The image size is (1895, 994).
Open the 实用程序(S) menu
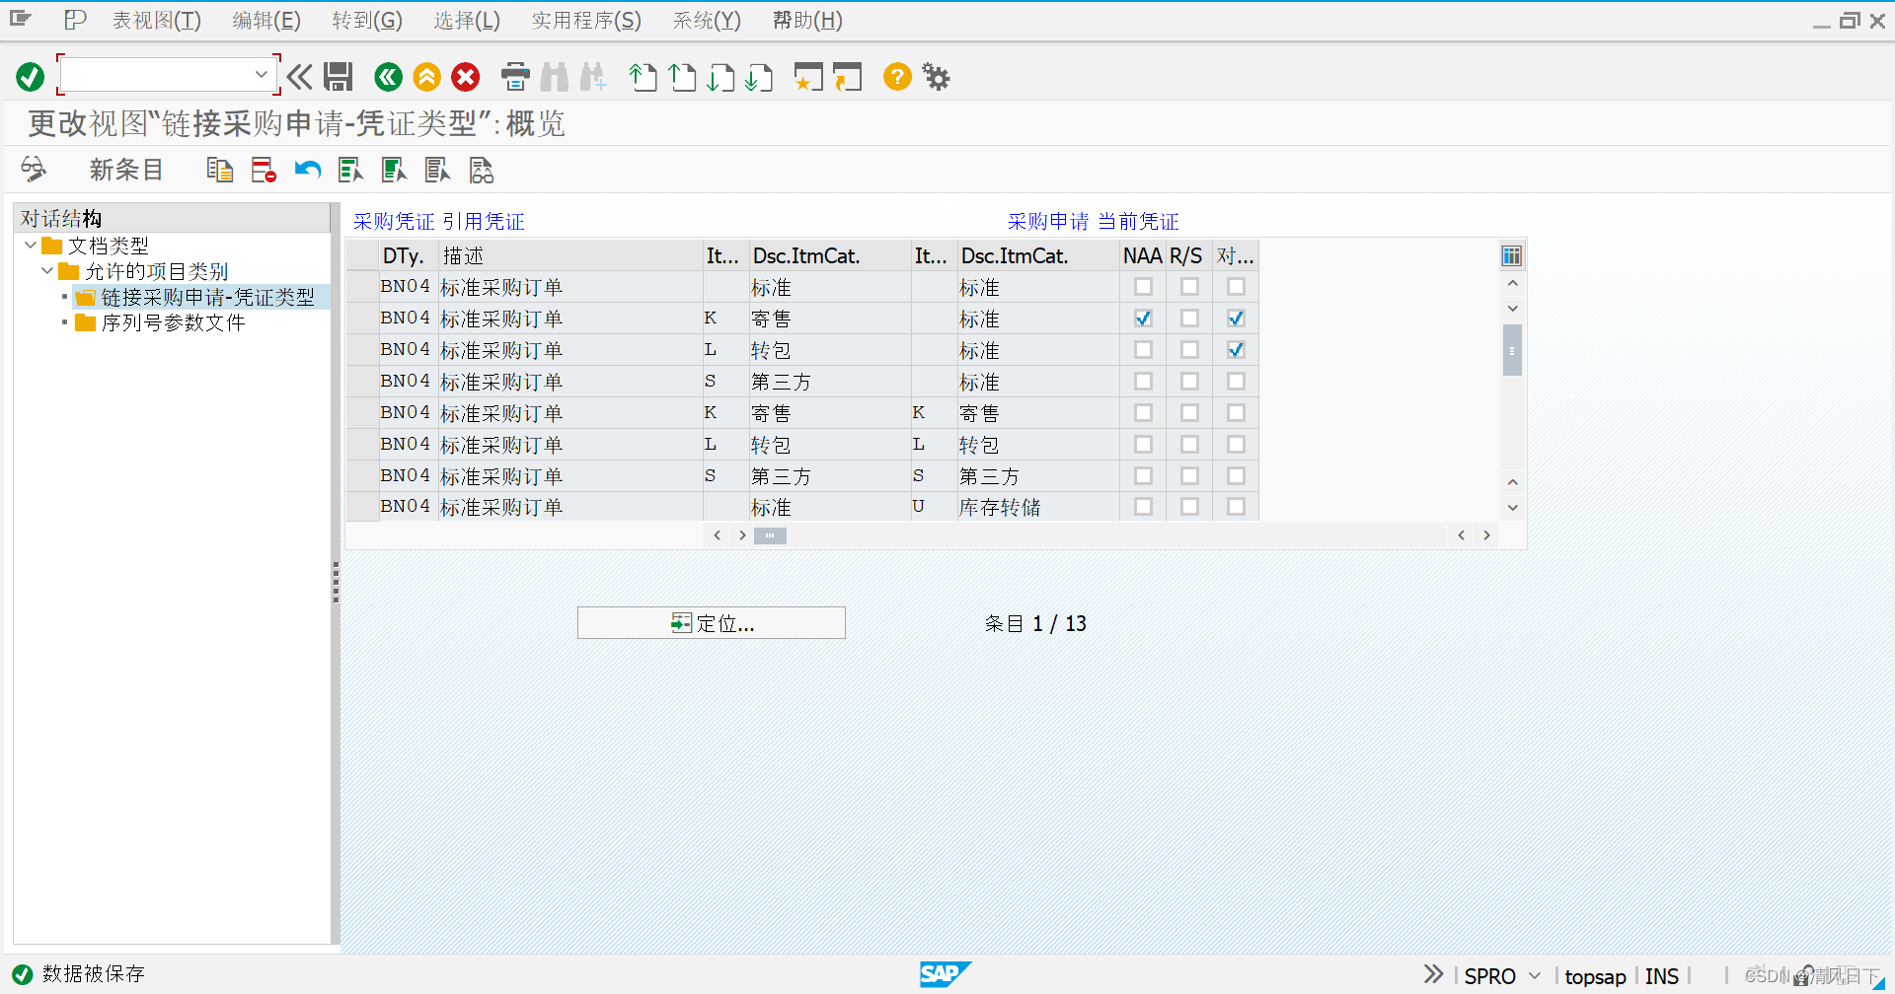tap(585, 20)
